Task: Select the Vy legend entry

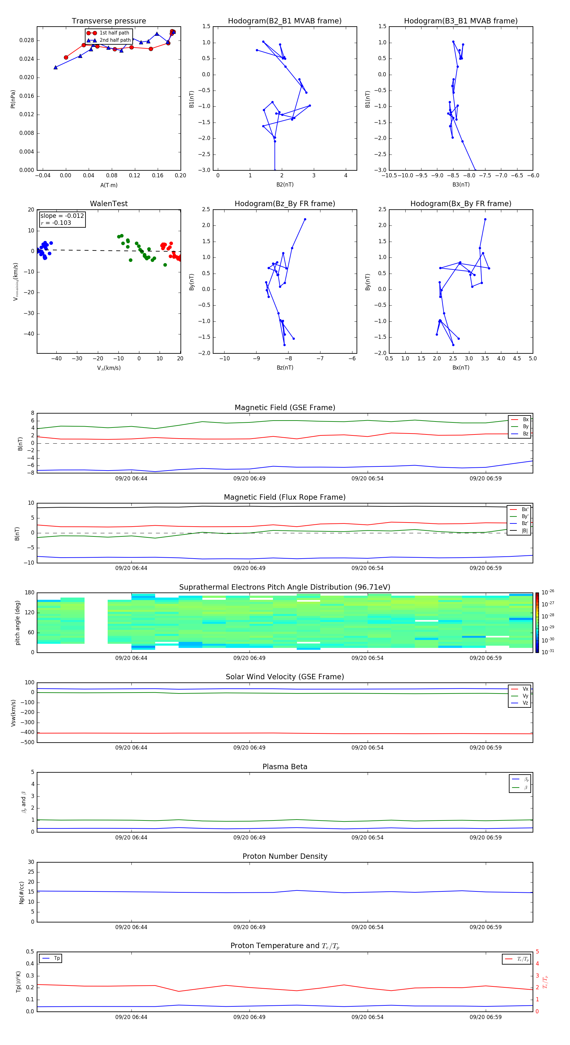Action: point(520,696)
